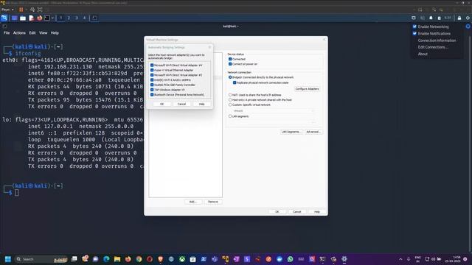Viewport: 472px width, 265px height.
Task: Choose About in network tray menu
Action: 423,54
